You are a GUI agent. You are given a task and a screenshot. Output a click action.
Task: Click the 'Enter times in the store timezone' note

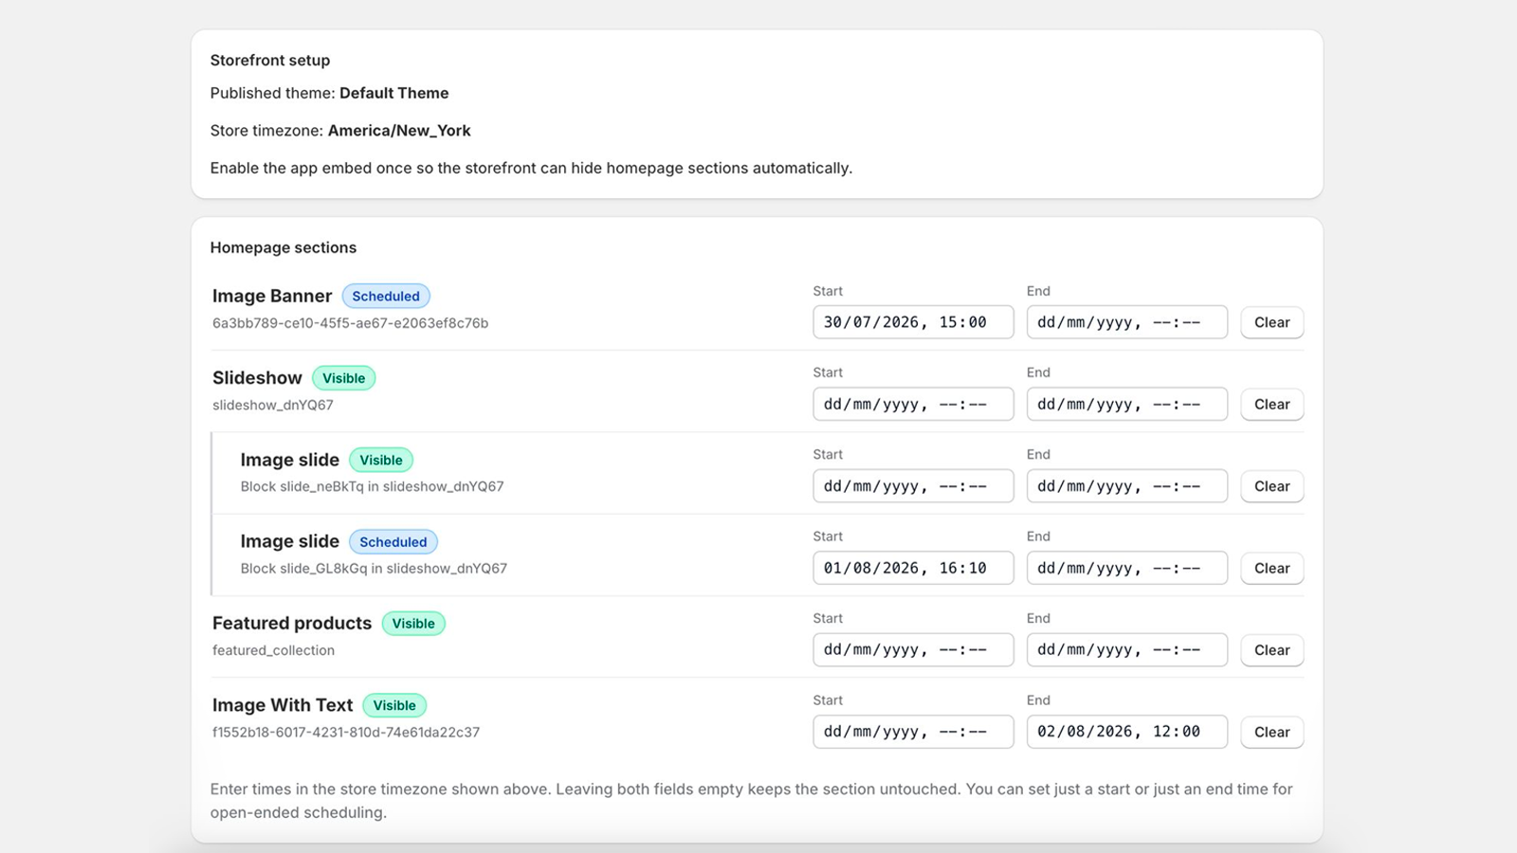(752, 801)
